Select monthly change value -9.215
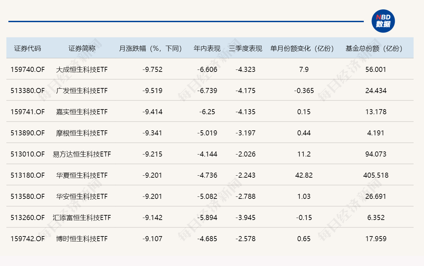This screenshot has height=266, width=424. 152,154
